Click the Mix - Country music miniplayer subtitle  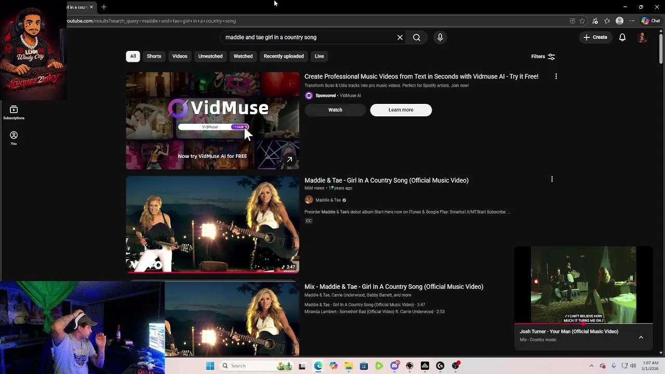point(538,340)
